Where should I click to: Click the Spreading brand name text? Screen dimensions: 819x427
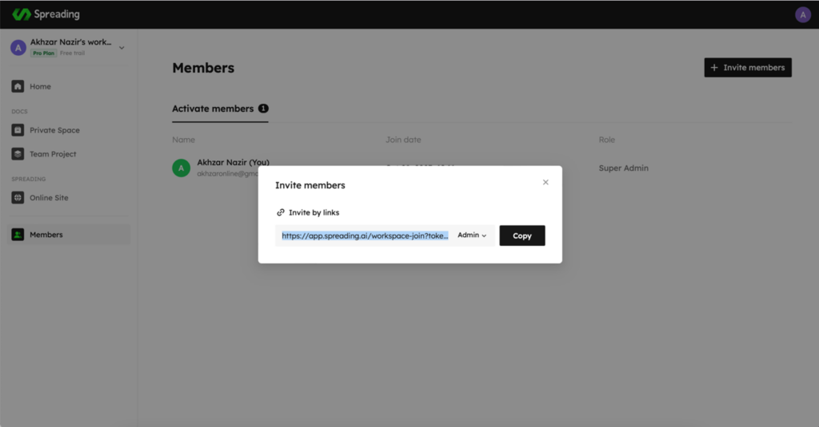57,14
